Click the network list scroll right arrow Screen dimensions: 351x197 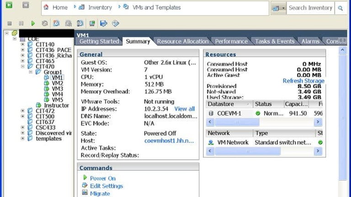[x=318, y=151]
